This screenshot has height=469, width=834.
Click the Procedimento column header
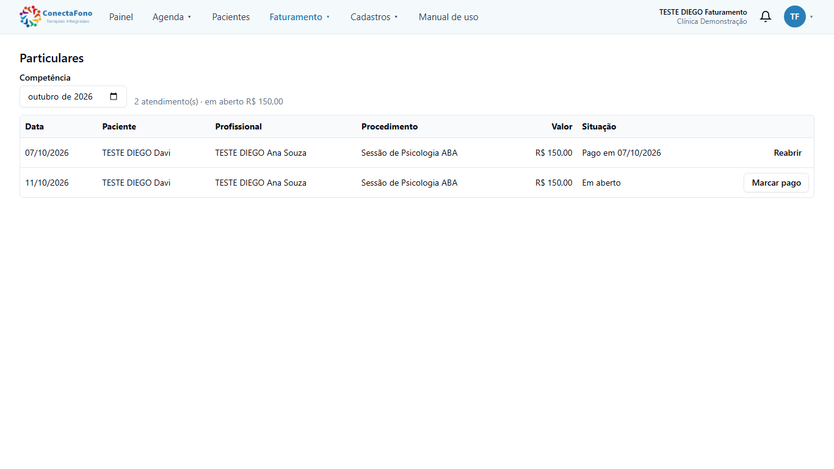pos(390,126)
